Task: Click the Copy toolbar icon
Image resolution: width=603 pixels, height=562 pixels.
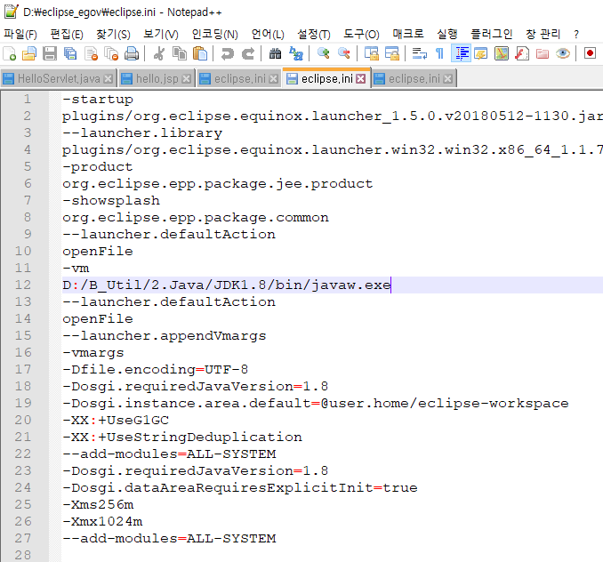Action: pyautogui.click(x=179, y=53)
